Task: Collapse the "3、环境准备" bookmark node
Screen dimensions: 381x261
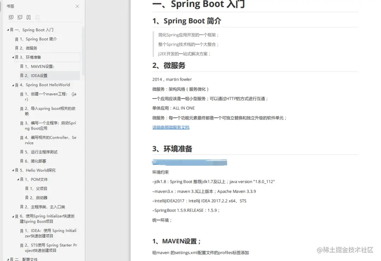Action: [13, 57]
